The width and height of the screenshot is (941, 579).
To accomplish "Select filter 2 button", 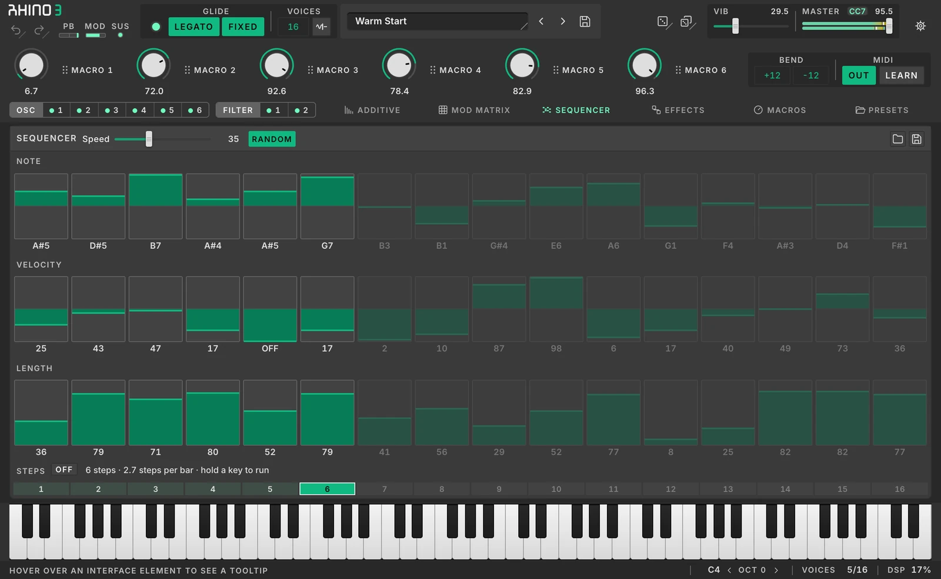I will 302,110.
